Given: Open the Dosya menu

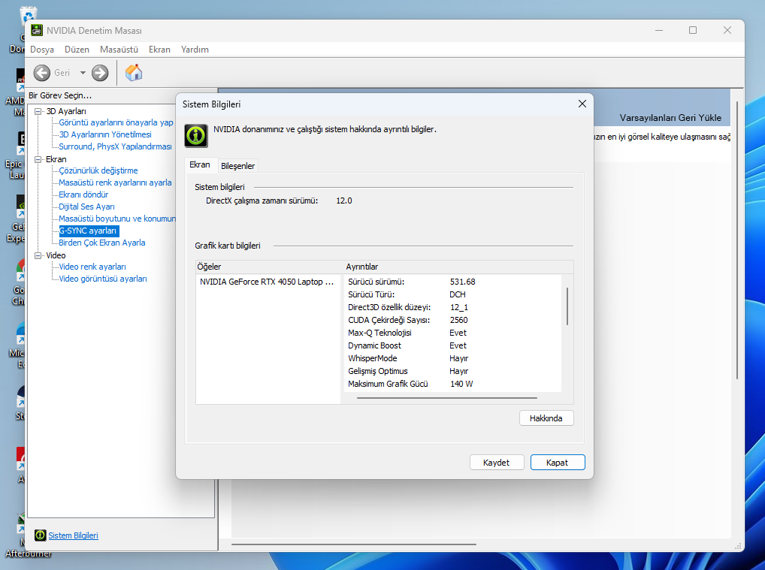Looking at the screenshot, I should 42,50.
